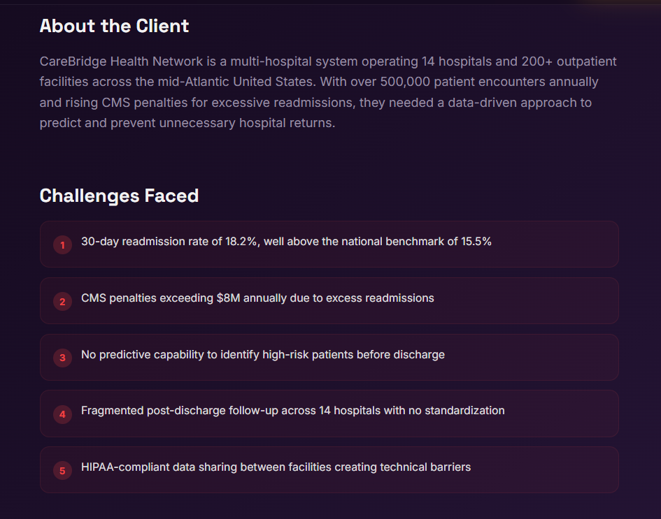Click the no predictive capability challenge text
Viewport: 661px width, 519px height.
(262, 355)
